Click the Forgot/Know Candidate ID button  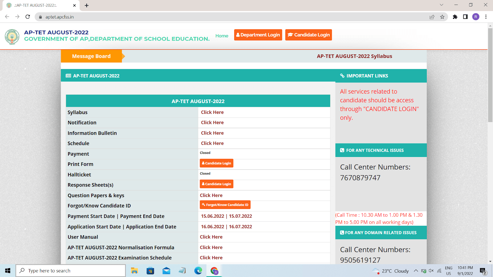point(225,204)
